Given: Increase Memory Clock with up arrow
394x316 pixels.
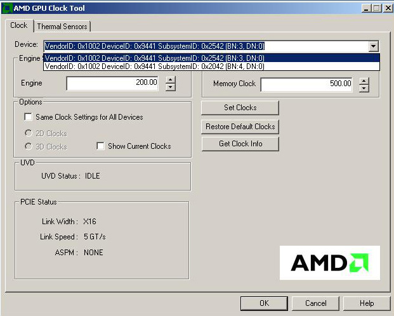Looking at the screenshot, I should click(x=364, y=80).
